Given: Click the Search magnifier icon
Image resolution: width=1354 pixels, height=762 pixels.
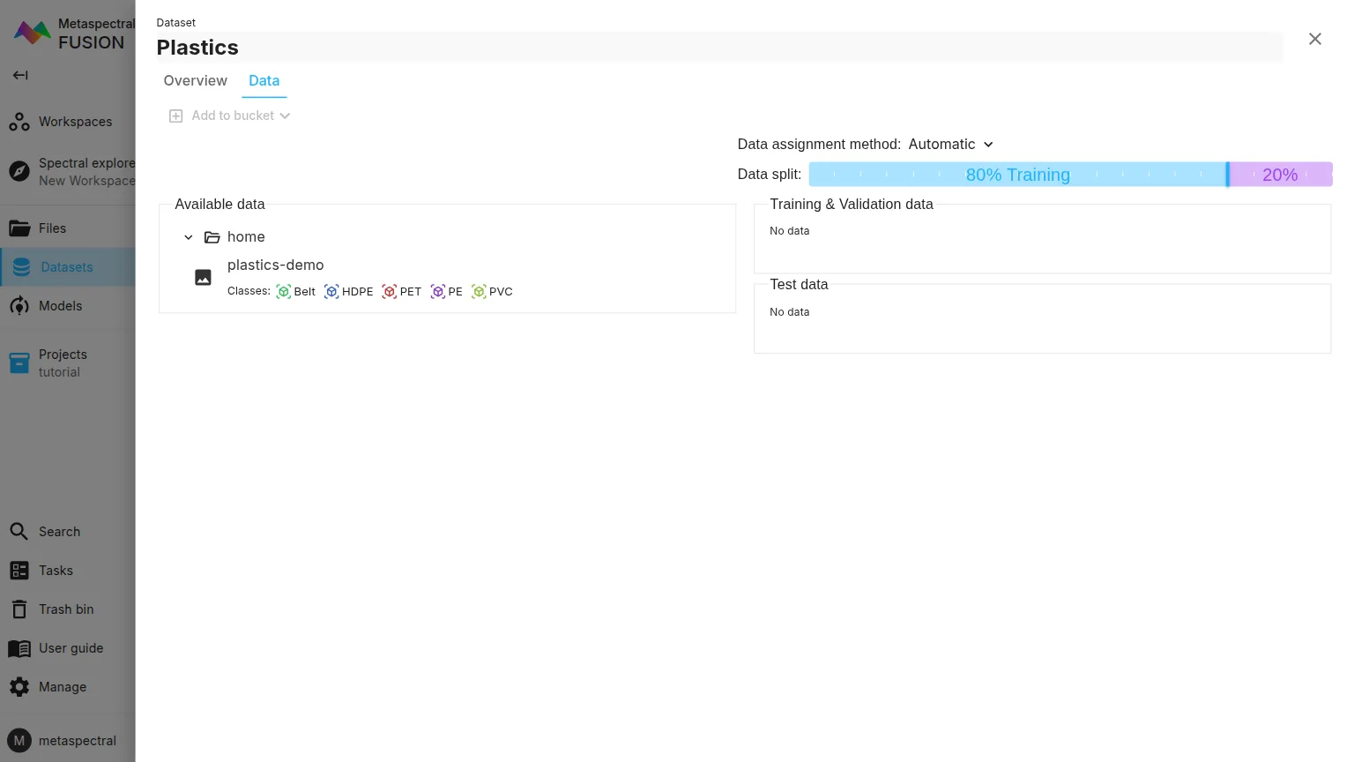Looking at the screenshot, I should click(19, 532).
